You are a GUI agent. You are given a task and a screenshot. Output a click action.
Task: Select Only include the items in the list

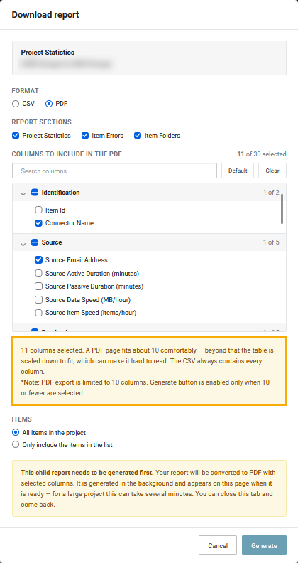coord(16,444)
